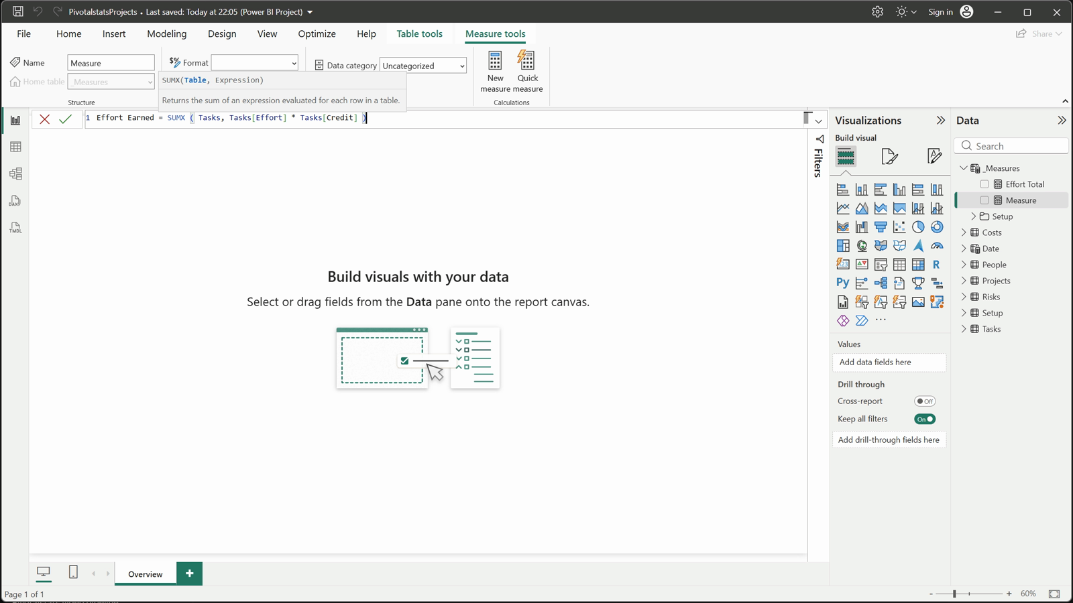Open the Format visual pane icon

(x=889, y=157)
